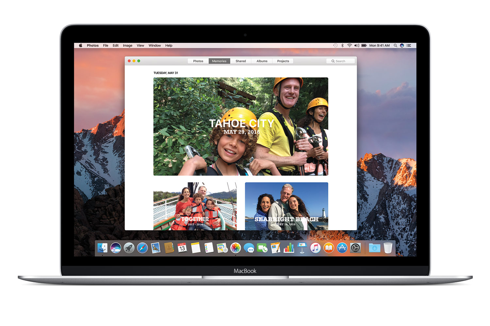The height and width of the screenshot is (326, 490).
Task: Open iBooks icon in dock
Action: [329, 248]
